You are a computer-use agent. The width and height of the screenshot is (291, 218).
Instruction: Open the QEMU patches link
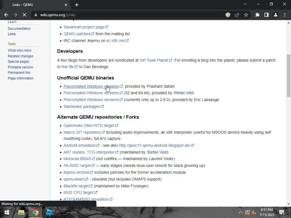click(x=79, y=34)
